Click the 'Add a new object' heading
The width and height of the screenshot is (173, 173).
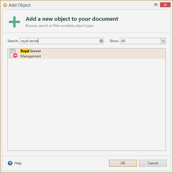pos(72,19)
